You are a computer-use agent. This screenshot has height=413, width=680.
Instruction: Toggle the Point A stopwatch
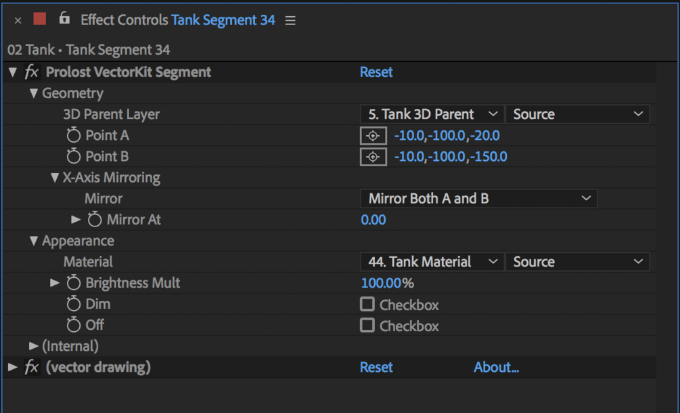(x=74, y=136)
